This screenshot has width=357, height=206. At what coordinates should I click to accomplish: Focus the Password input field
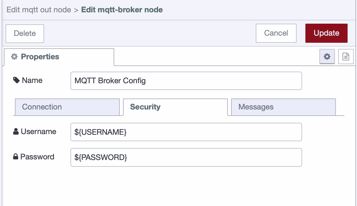pyautogui.click(x=186, y=157)
